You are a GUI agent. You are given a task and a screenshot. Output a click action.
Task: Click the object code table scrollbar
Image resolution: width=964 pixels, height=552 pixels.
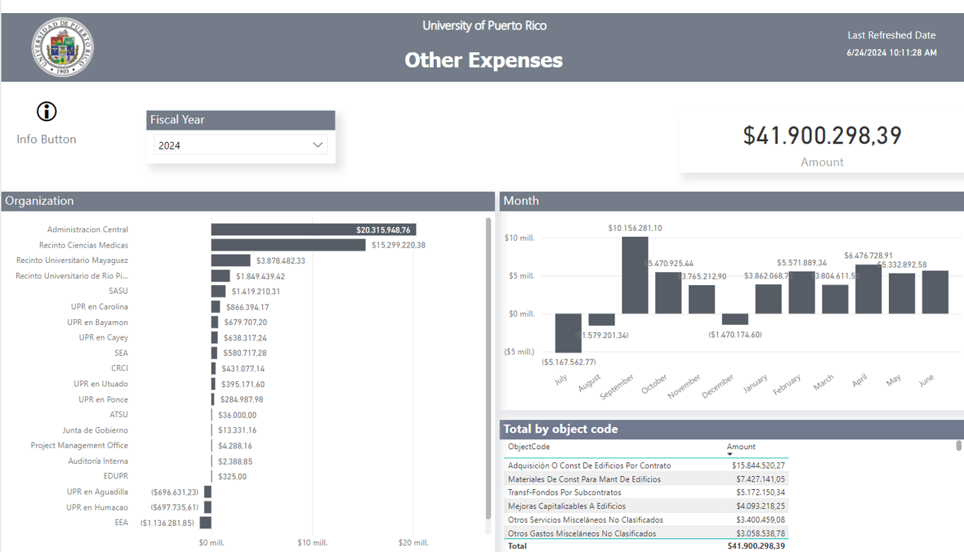point(959,445)
